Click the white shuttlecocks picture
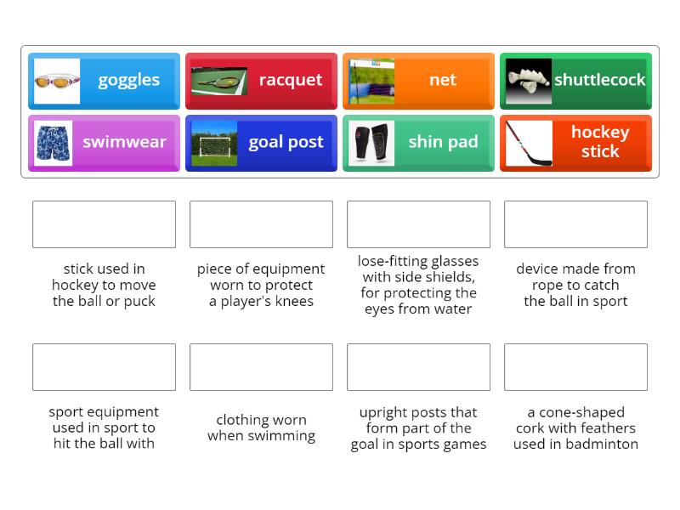The height and width of the screenshot is (510, 680). click(x=528, y=81)
